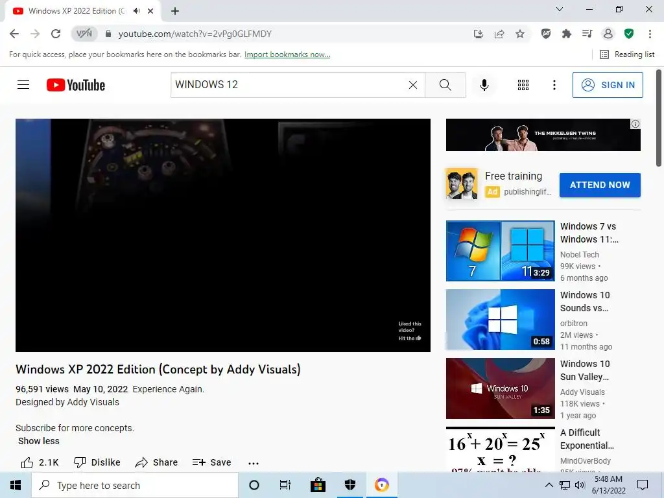Open a new tab with plus button

[x=175, y=11]
